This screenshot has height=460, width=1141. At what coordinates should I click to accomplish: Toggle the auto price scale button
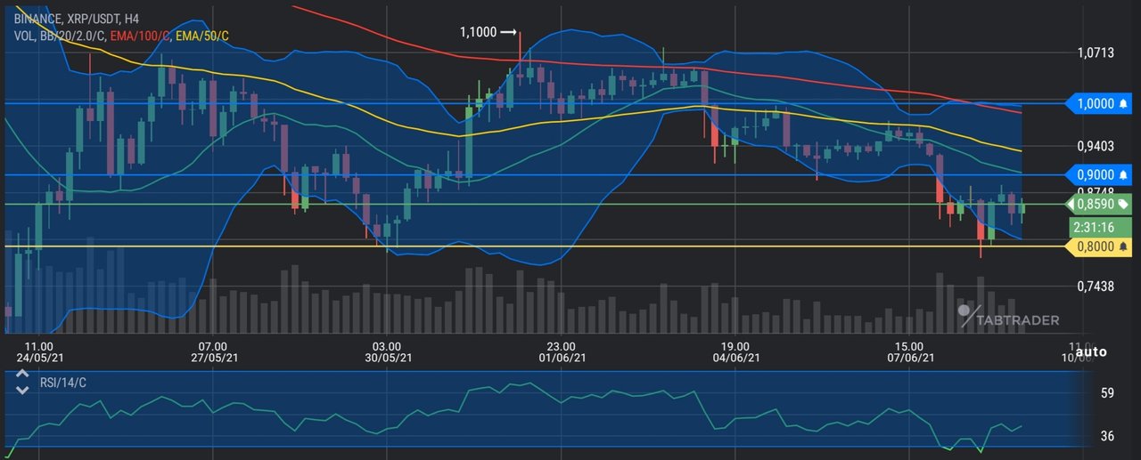pos(1090,352)
